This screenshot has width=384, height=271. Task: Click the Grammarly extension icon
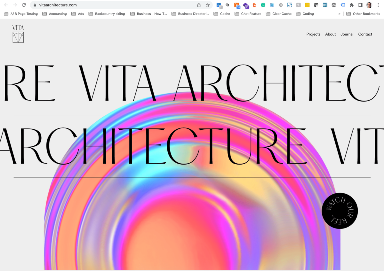pos(263,5)
